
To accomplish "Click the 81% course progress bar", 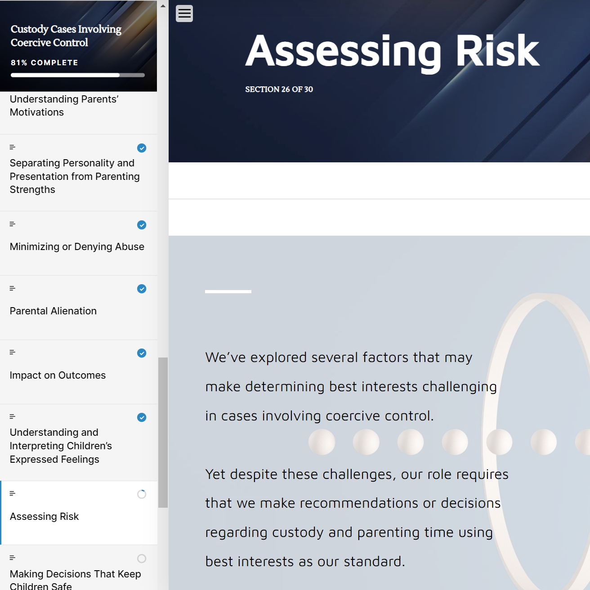I will click(78, 75).
